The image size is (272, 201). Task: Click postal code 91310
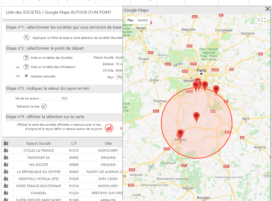coord(74,151)
